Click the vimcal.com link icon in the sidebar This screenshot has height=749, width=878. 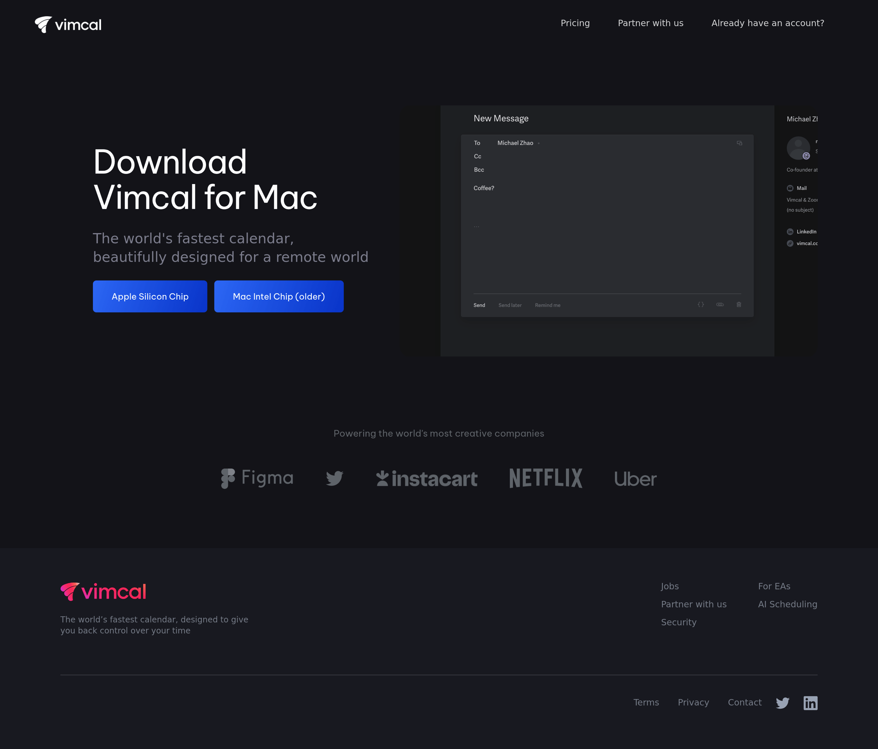pyautogui.click(x=790, y=243)
